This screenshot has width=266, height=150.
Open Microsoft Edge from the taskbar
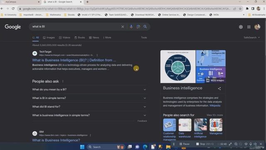point(145,147)
